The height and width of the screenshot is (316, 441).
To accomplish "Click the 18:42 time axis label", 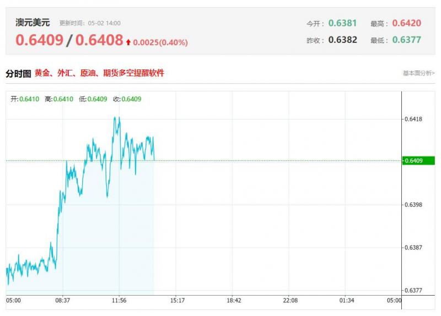I will pos(234,301).
